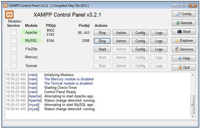View MySQL Logs
This screenshot has width=201, height=129.
[x=159, y=41]
